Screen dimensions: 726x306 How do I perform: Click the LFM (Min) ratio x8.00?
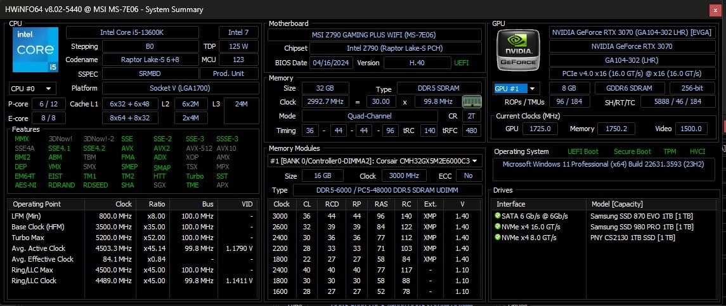157,216
